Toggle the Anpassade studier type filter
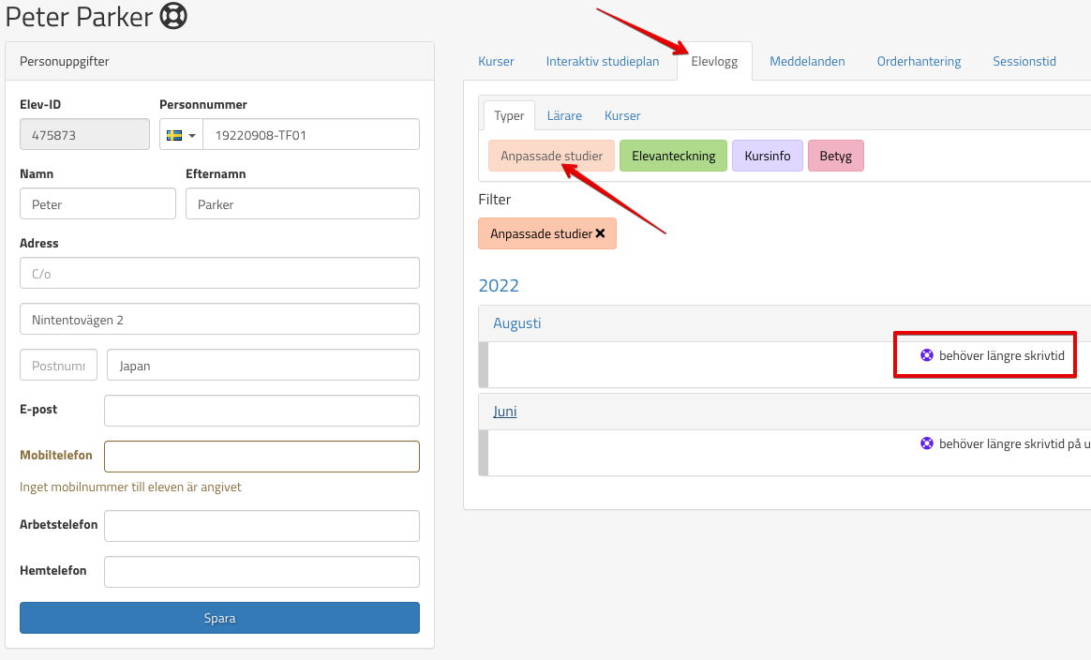 point(551,156)
